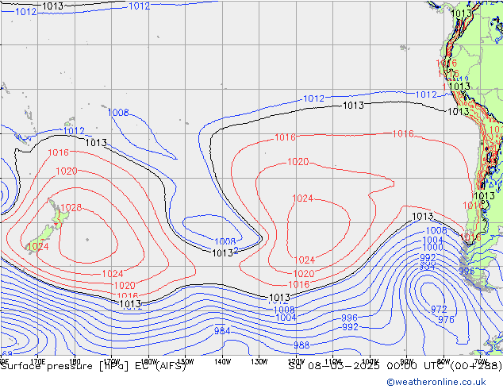Click the 996 label over southern South America
Screen dimensions: 503x389
(467, 271)
